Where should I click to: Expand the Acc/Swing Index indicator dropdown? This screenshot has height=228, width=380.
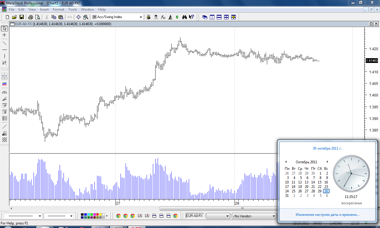[141, 17]
